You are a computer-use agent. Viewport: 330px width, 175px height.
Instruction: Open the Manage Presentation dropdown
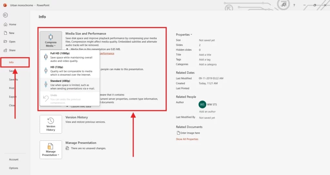pyautogui.click(x=51, y=149)
